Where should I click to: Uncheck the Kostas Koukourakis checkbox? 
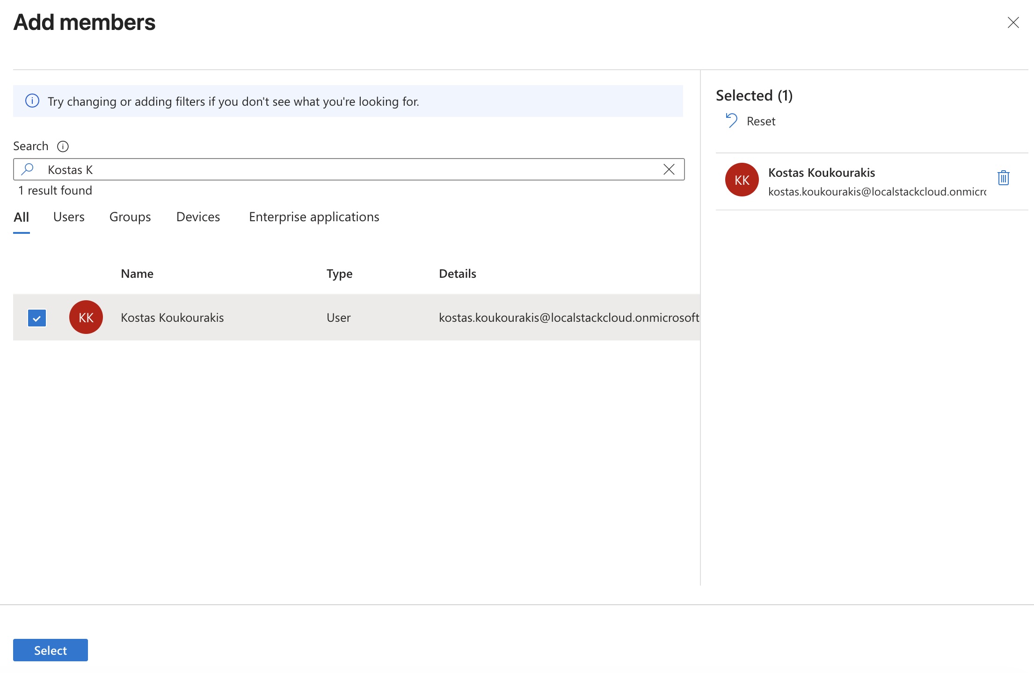(37, 318)
